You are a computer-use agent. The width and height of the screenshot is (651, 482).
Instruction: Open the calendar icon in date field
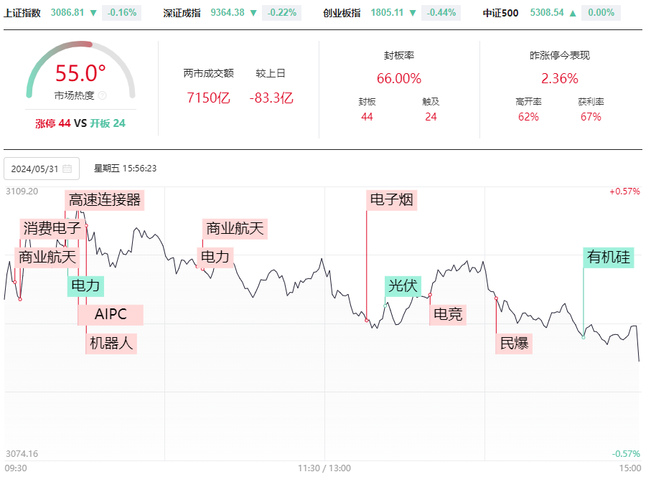pos(67,169)
